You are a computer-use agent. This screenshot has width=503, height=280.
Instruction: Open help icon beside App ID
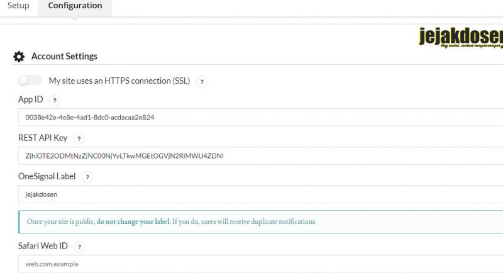(x=55, y=100)
